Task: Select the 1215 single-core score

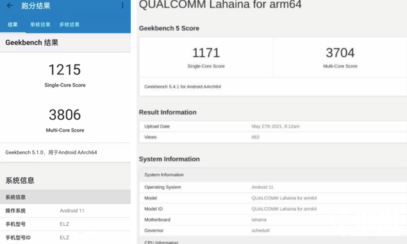Action: tap(65, 70)
